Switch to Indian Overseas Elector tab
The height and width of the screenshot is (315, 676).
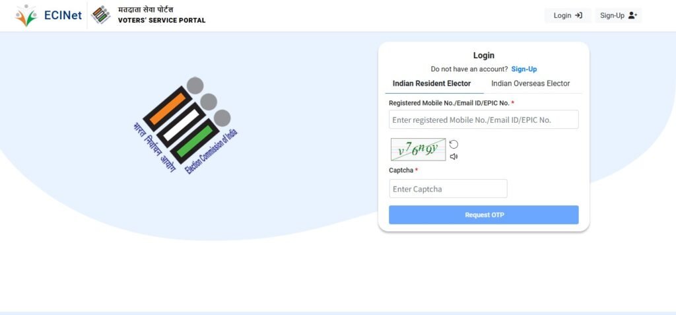coord(530,83)
